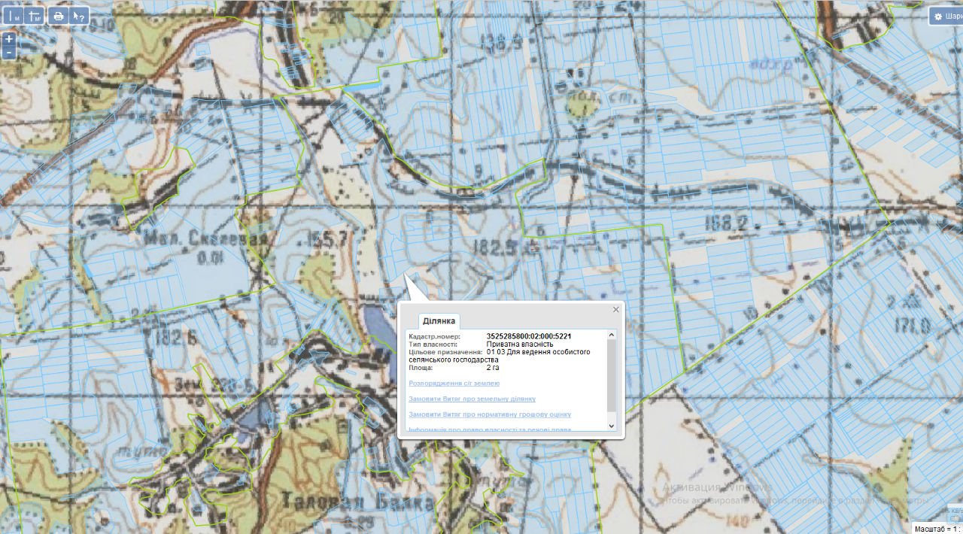
Task: Select the area measuring tool
Action: (35, 16)
